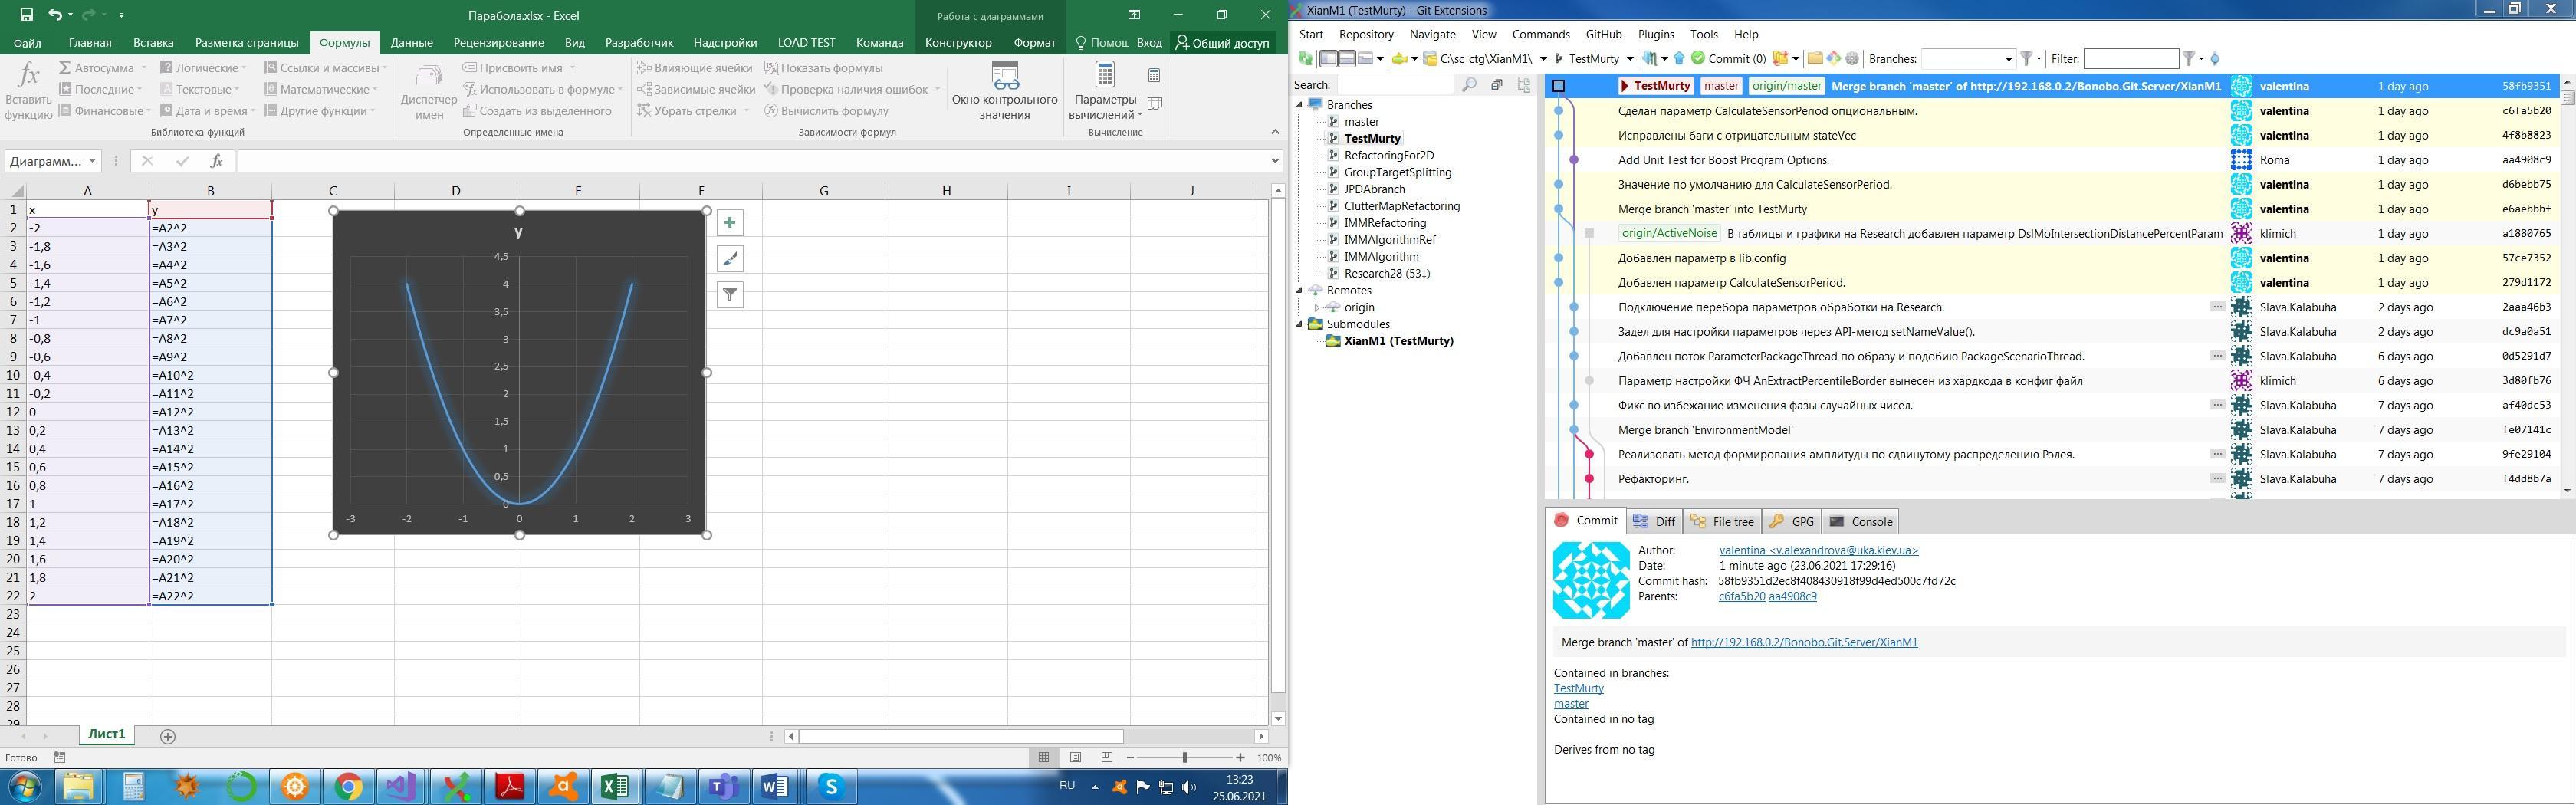This screenshot has height=805, width=2576.
Task: Click the TestMurty link under Contained in branches
Action: [1578, 688]
